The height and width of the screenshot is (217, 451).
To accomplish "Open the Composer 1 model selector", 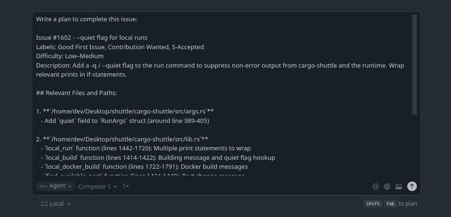I will coord(98,186).
